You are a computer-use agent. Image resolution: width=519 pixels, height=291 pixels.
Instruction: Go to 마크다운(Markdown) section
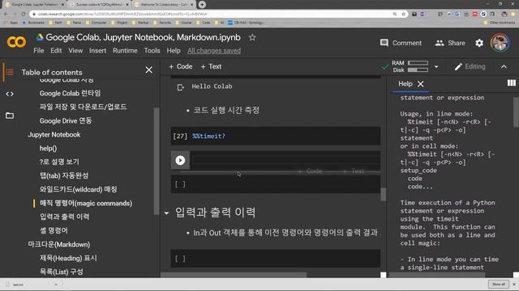59,244
